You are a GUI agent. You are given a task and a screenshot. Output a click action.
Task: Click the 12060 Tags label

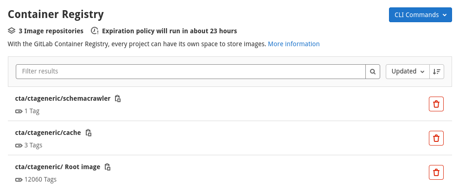coord(40,179)
